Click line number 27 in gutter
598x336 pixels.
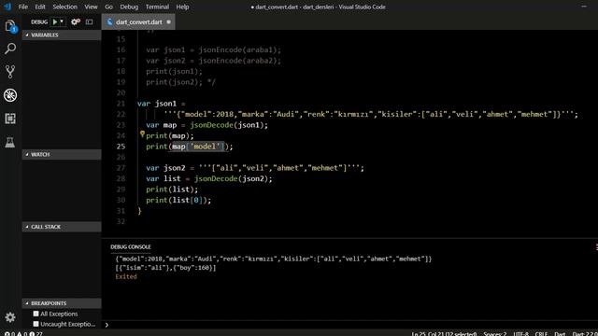(121, 168)
